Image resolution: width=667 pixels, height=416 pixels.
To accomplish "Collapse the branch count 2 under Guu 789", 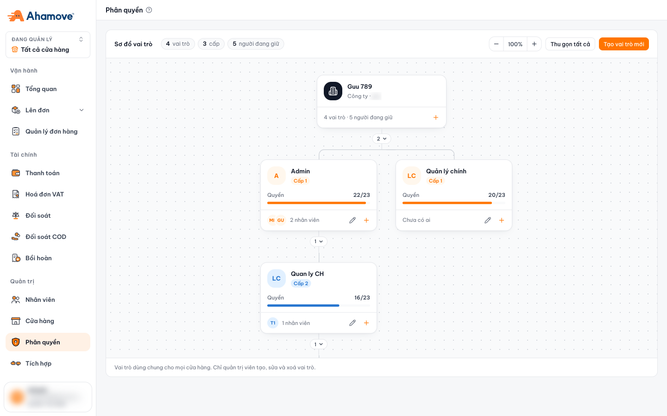I will [382, 139].
